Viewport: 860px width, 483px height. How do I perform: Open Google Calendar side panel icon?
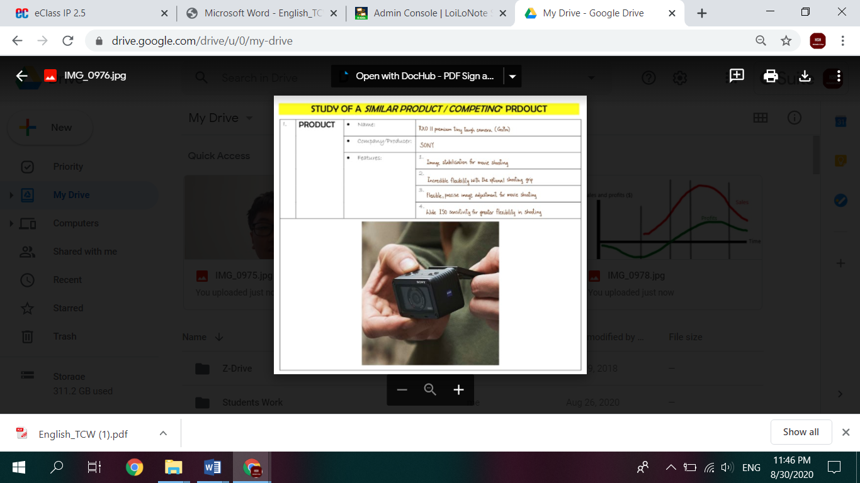click(x=840, y=122)
